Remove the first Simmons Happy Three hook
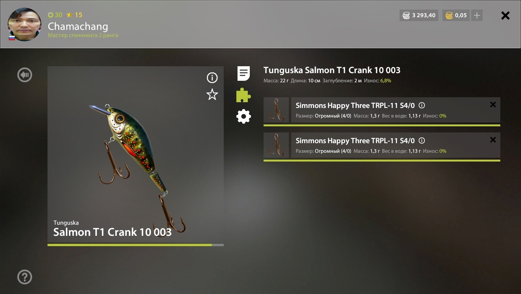This screenshot has width=521, height=294. coord(493,105)
